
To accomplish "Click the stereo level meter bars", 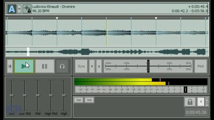I will point(141,82).
